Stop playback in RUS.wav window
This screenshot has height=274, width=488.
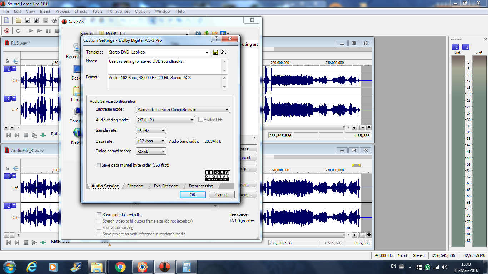coord(26,135)
